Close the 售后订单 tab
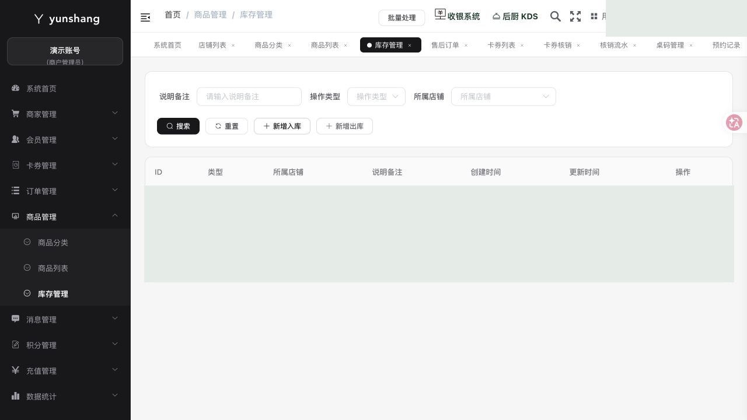Viewport: 747px width, 420px height. (466, 45)
